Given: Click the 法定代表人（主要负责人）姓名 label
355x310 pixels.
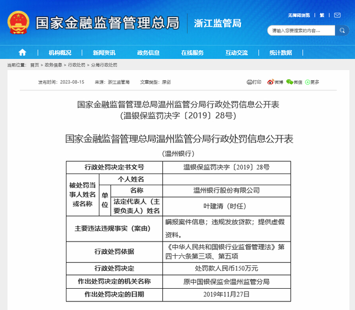Looking at the screenshot, I should click(136, 206).
